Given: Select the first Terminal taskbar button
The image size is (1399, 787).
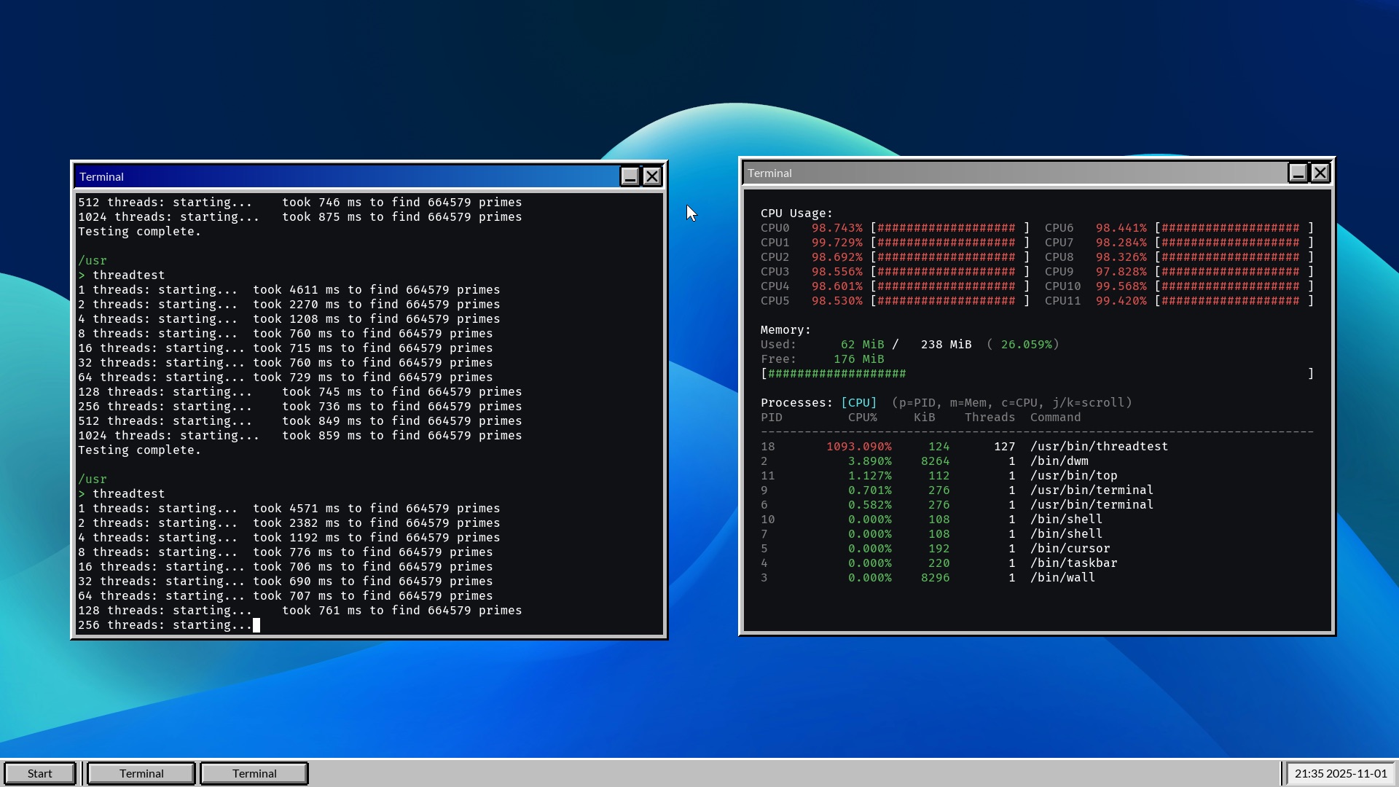Looking at the screenshot, I should coord(141,773).
